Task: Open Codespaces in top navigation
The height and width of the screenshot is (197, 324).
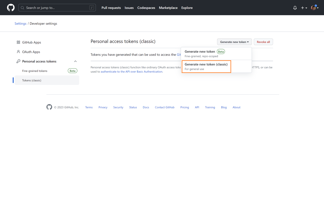Action: pyautogui.click(x=146, y=8)
